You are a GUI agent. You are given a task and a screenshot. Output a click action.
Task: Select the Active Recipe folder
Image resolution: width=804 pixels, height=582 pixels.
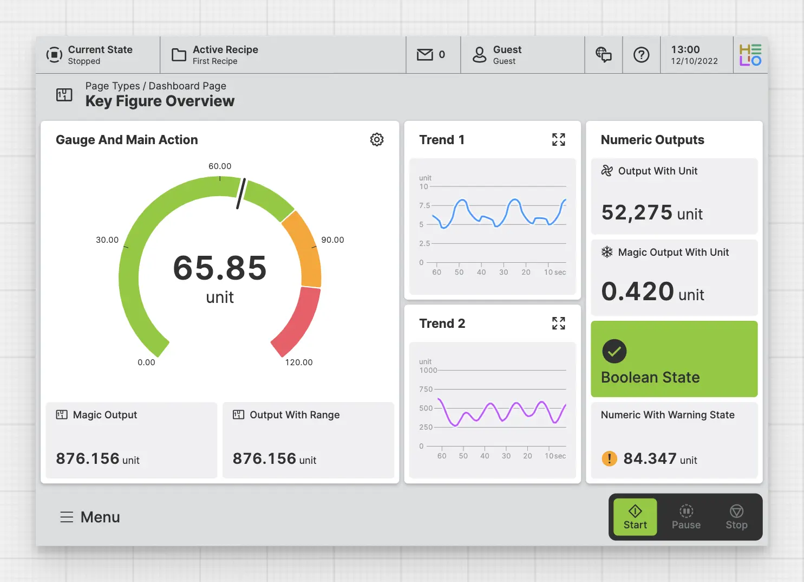click(179, 55)
